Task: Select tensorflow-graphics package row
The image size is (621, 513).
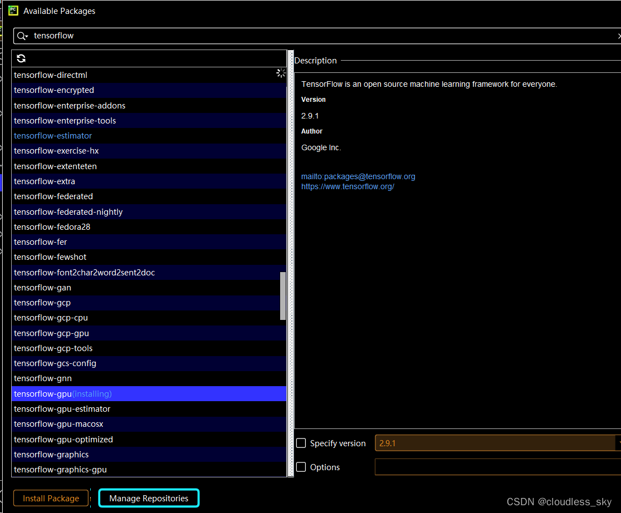Action: pos(149,455)
